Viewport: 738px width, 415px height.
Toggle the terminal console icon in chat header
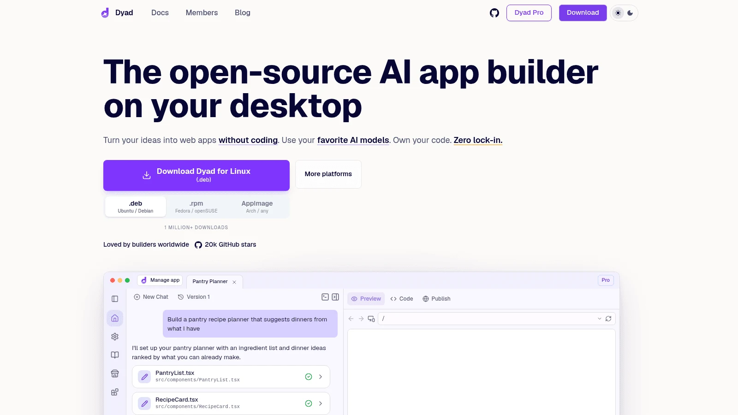pos(325,297)
